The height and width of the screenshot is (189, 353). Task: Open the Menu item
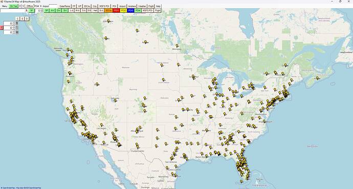[5, 6]
